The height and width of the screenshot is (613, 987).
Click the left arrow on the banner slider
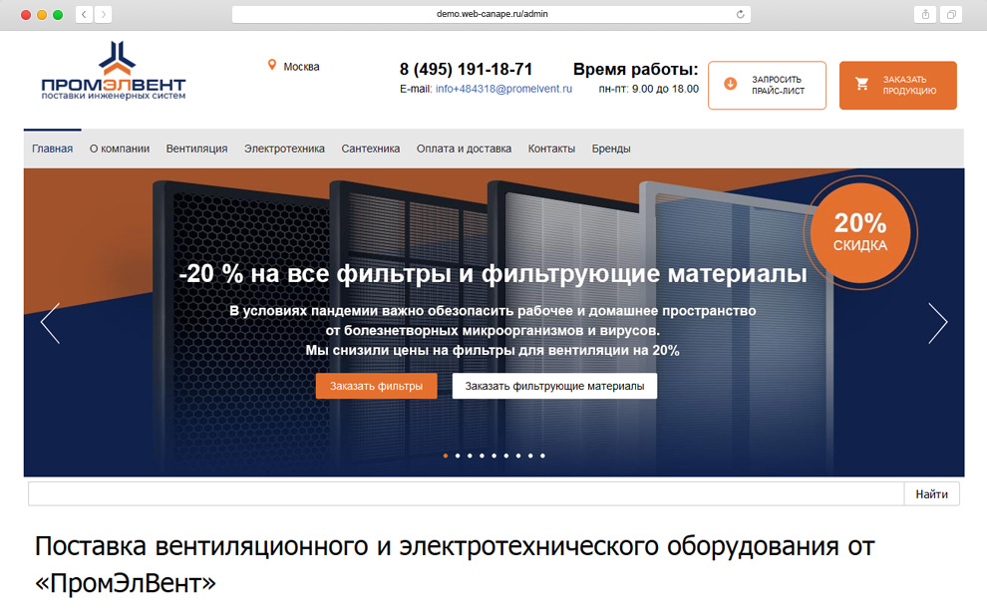50,323
